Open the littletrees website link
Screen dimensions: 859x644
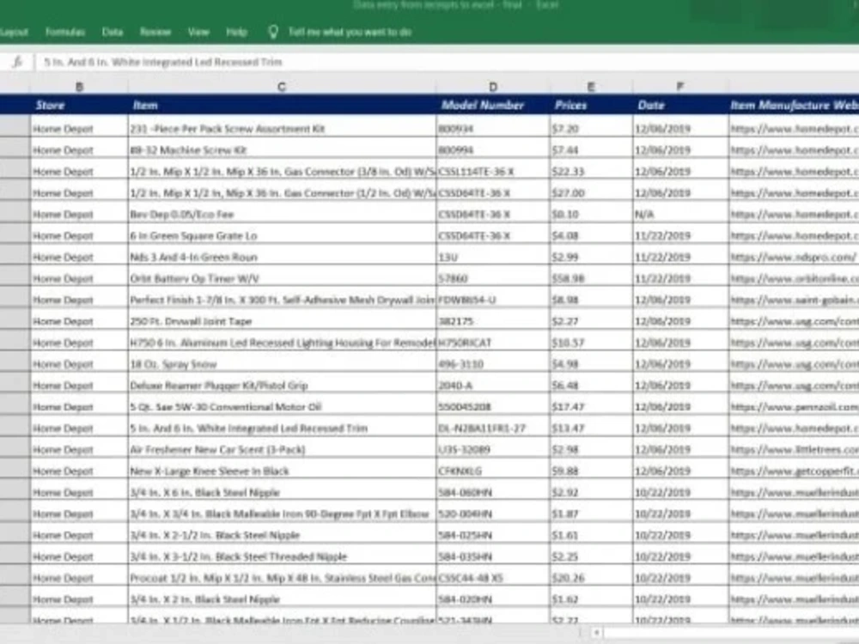point(794,450)
